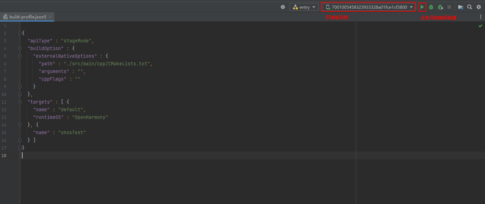
Task: Open settings via the gear icon
Action: pos(479,7)
